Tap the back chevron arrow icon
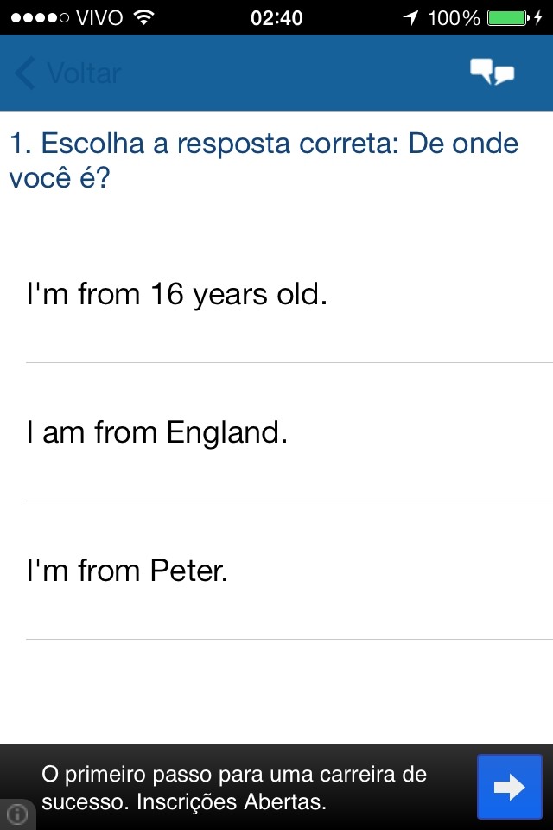This screenshot has width=553, height=830. 26,73
